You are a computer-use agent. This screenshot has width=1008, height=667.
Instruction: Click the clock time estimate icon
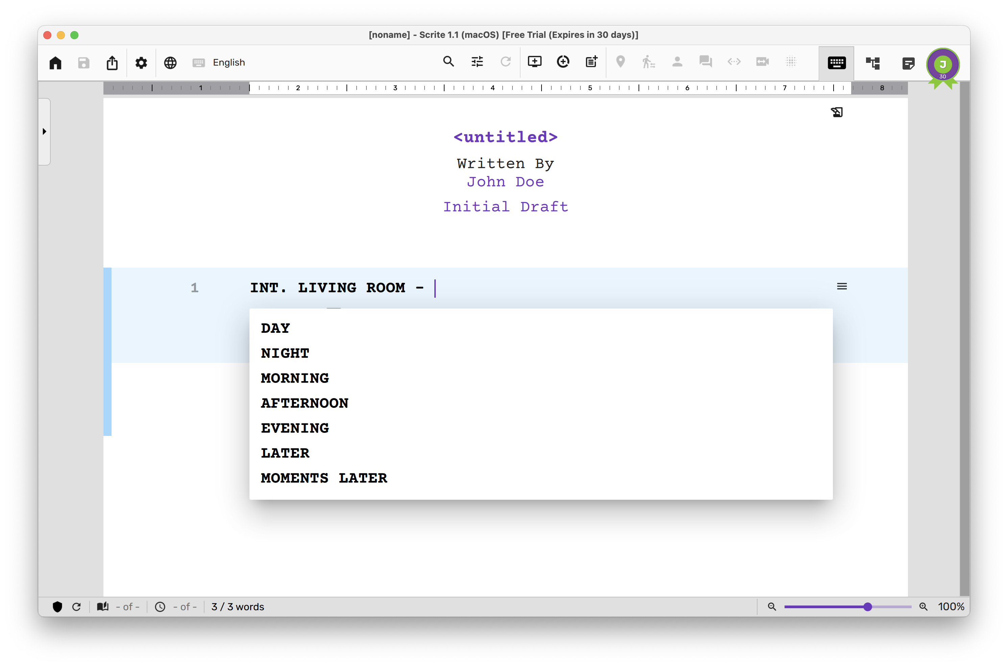(x=160, y=607)
